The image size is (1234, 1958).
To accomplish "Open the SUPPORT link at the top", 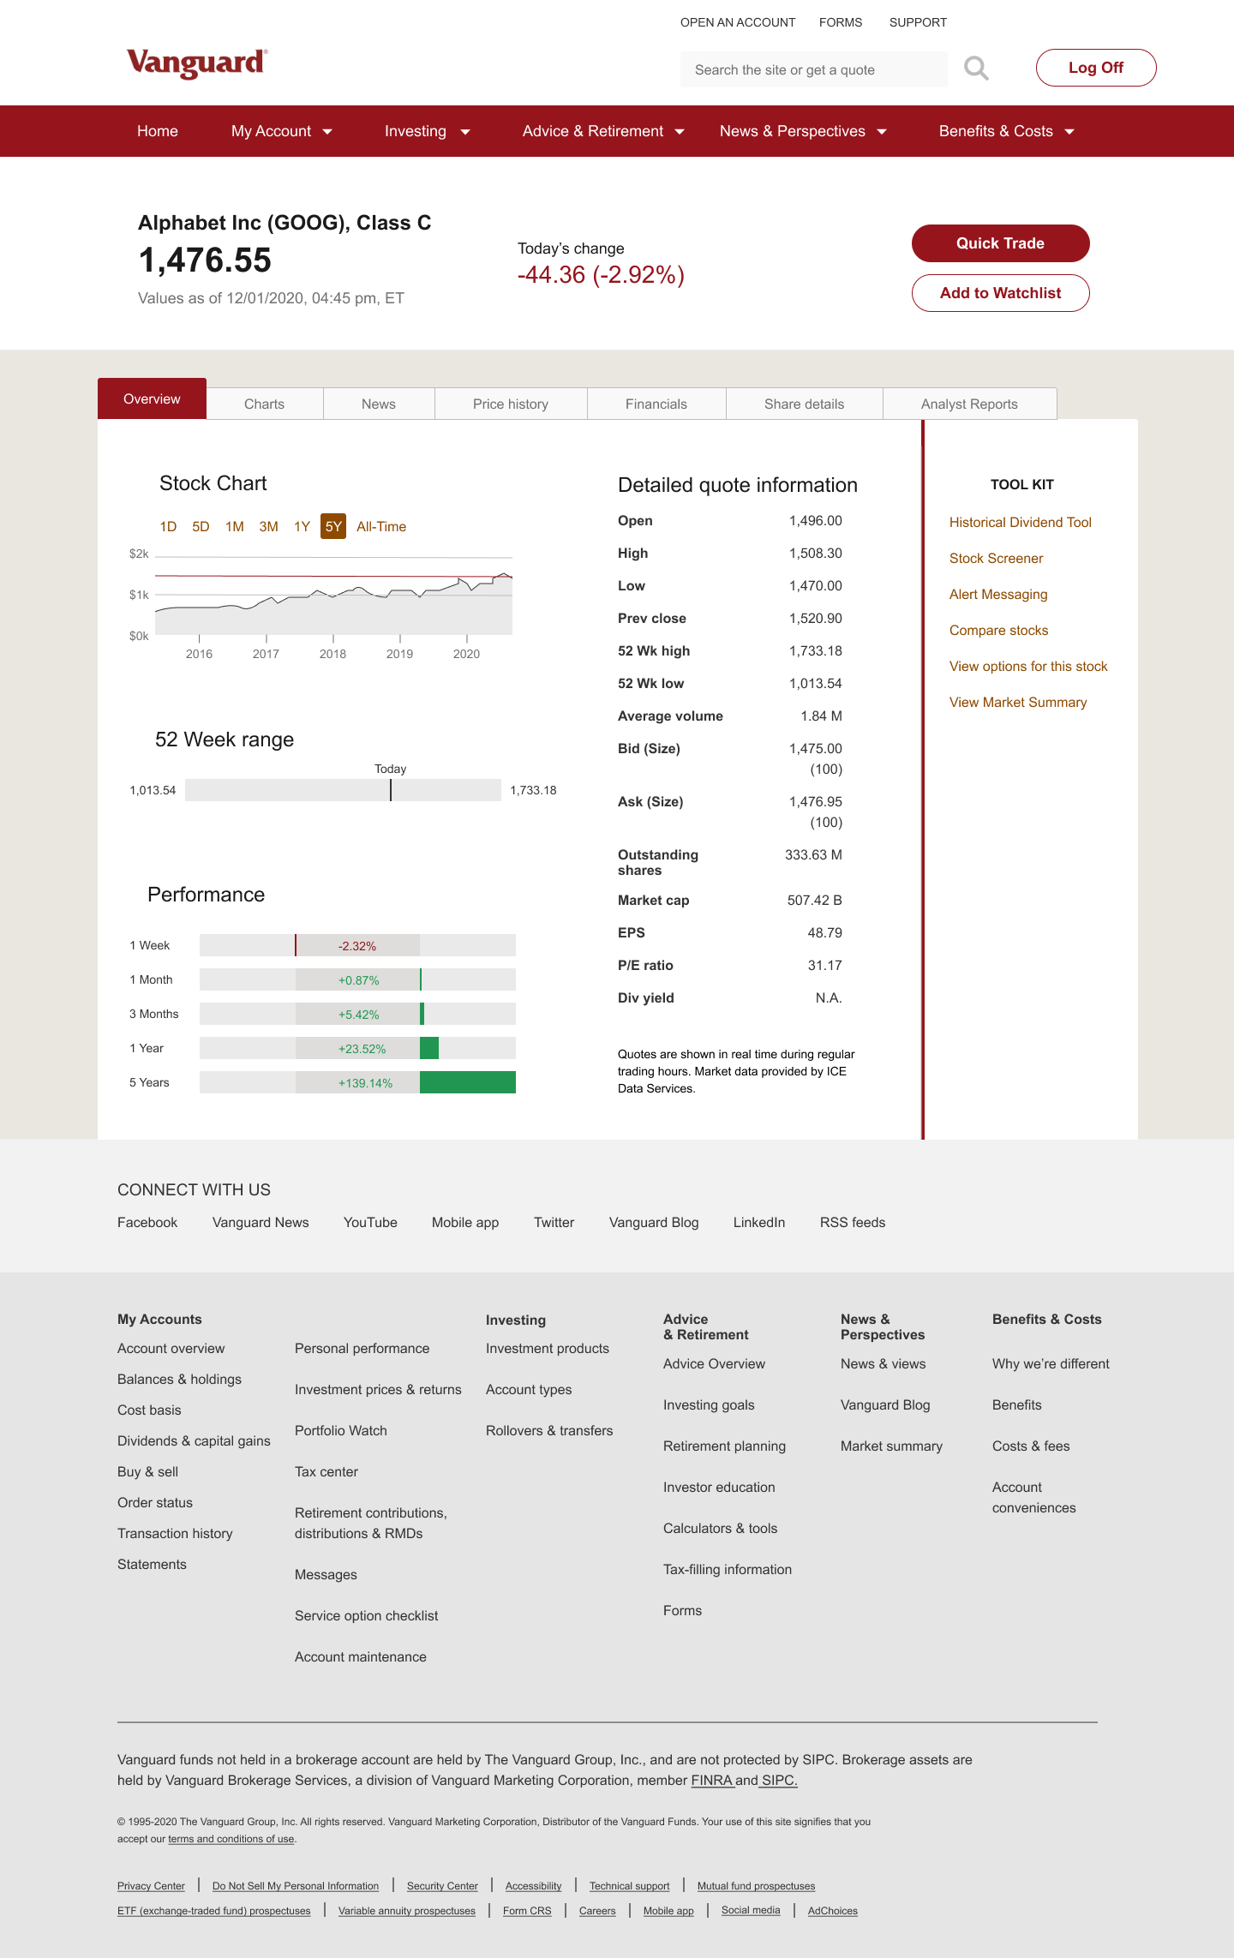I will (918, 22).
